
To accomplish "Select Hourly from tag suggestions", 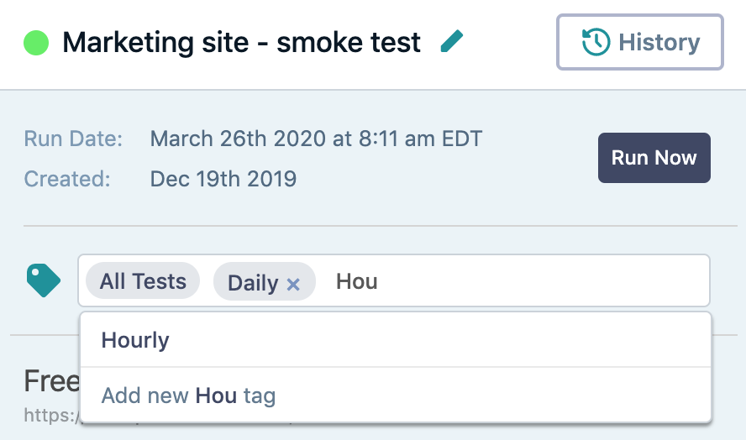I will (x=396, y=339).
